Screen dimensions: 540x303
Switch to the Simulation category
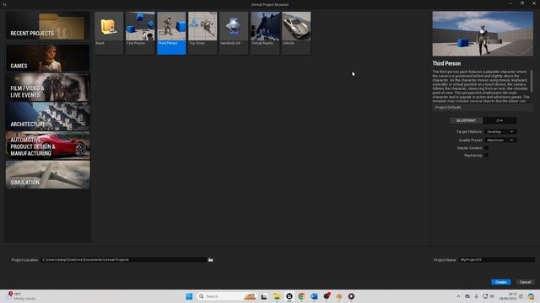[x=47, y=174]
